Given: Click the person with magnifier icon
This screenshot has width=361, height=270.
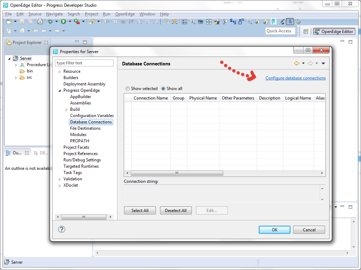Looking at the screenshot, I should [x=225, y=21].
